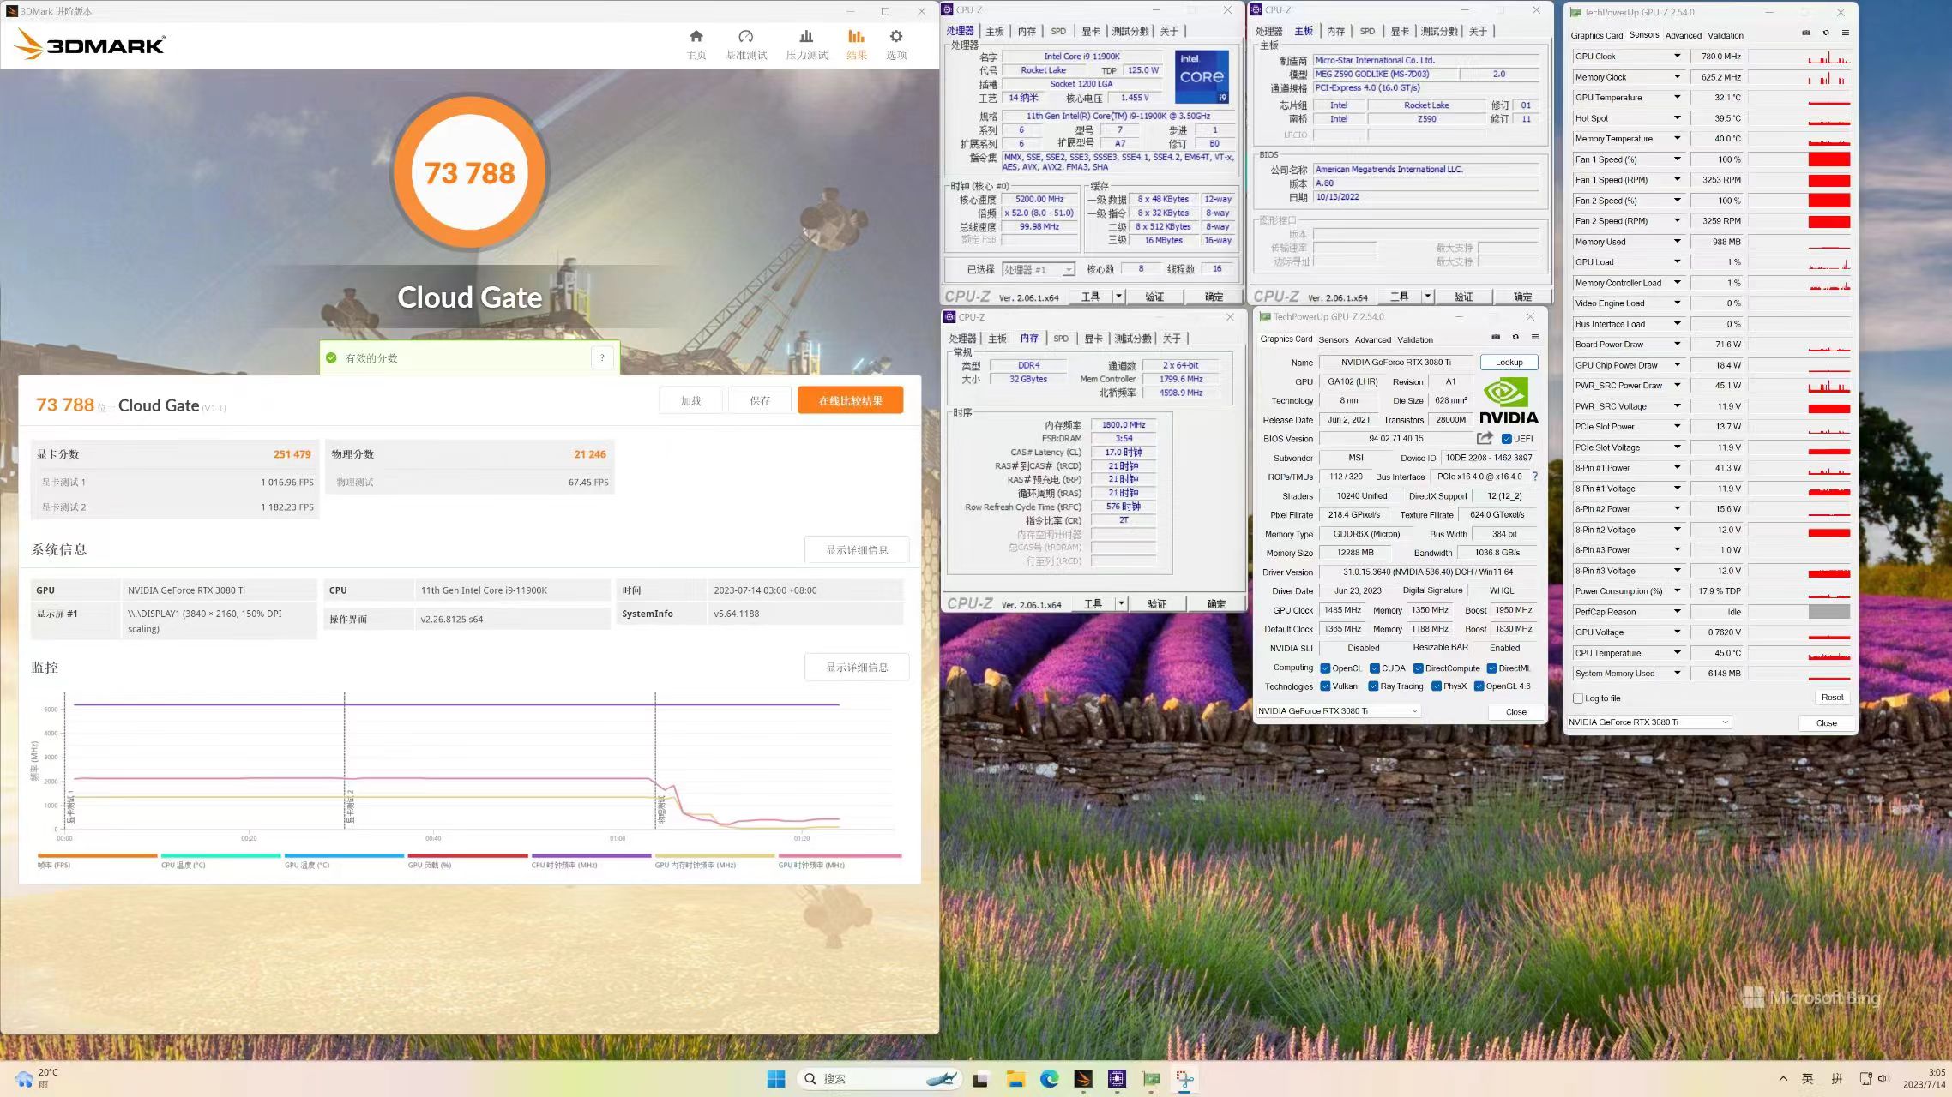Image resolution: width=1952 pixels, height=1097 pixels.
Task: Click purple CPU clock legend swatch
Action: [x=592, y=855]
